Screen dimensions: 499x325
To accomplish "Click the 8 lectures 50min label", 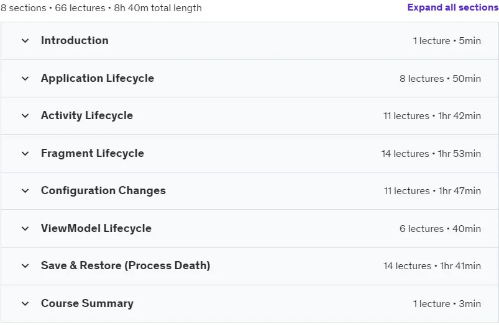I will coord(440,79).
